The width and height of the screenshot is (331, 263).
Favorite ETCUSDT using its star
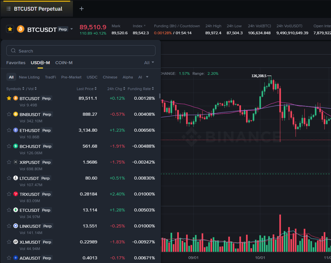coord(9,210)
